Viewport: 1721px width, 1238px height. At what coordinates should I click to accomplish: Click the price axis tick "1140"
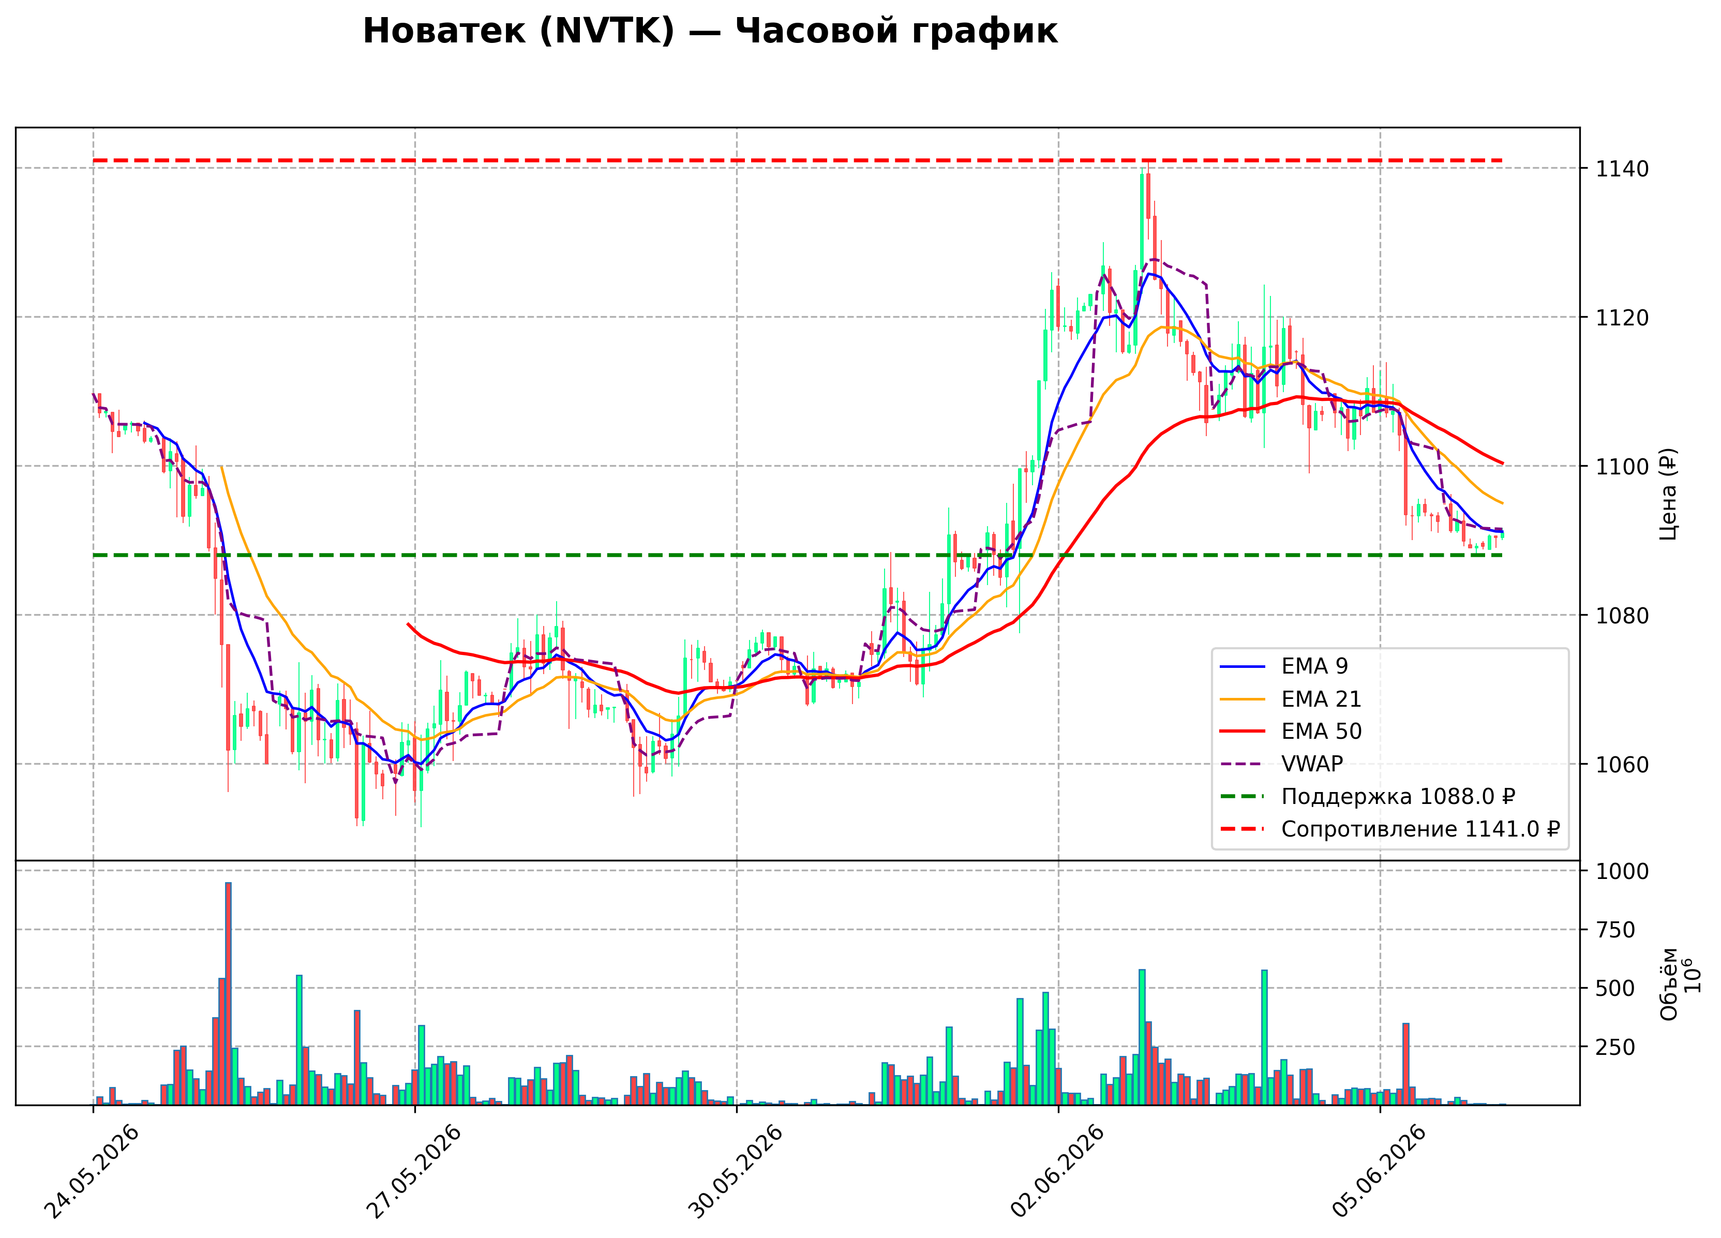coord(1622,169)
